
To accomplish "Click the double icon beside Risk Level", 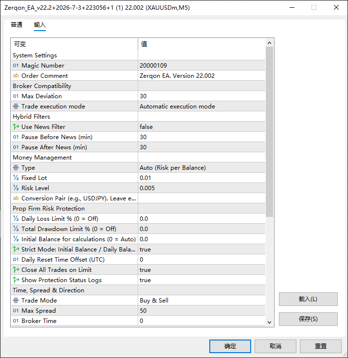I will [x=16, y=188].
